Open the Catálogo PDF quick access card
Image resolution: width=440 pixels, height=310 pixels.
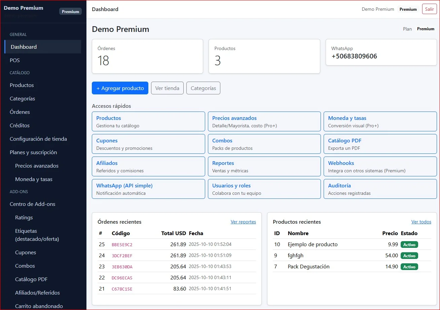(x=380, y=144)
